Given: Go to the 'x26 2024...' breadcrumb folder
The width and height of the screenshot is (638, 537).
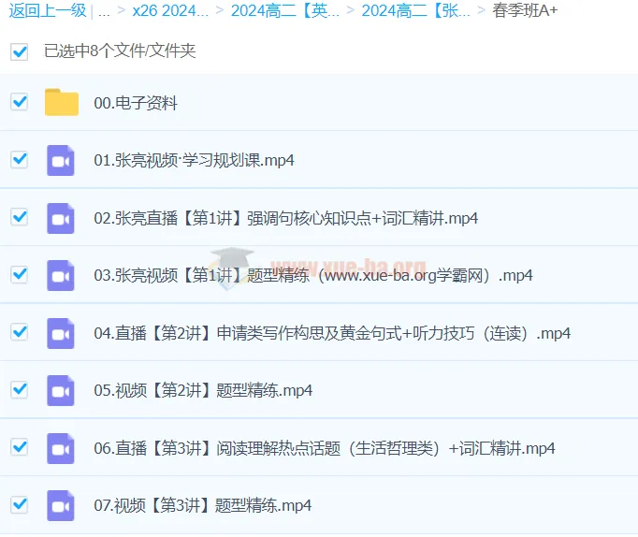Looking at the screenshot, I should tap(170, 11).
